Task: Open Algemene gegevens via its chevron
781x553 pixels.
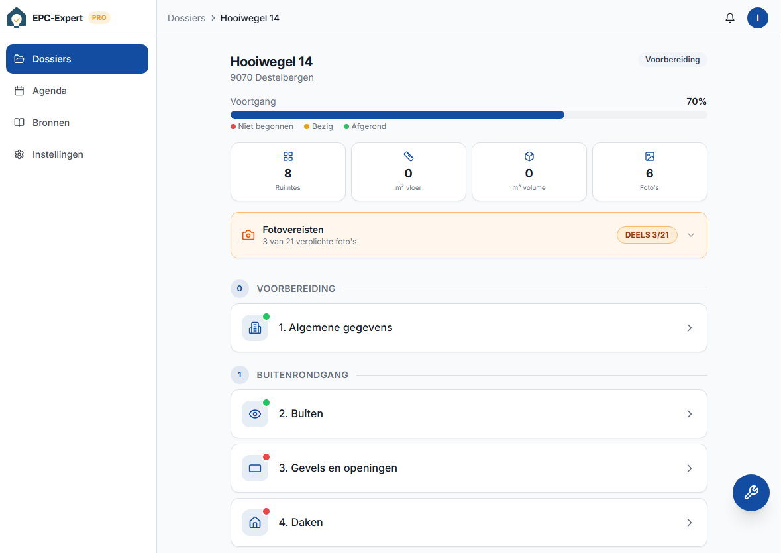Action: 689,328
